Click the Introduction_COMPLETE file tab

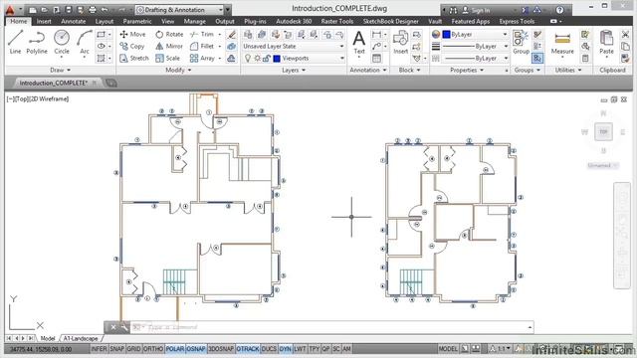point(53,83)
